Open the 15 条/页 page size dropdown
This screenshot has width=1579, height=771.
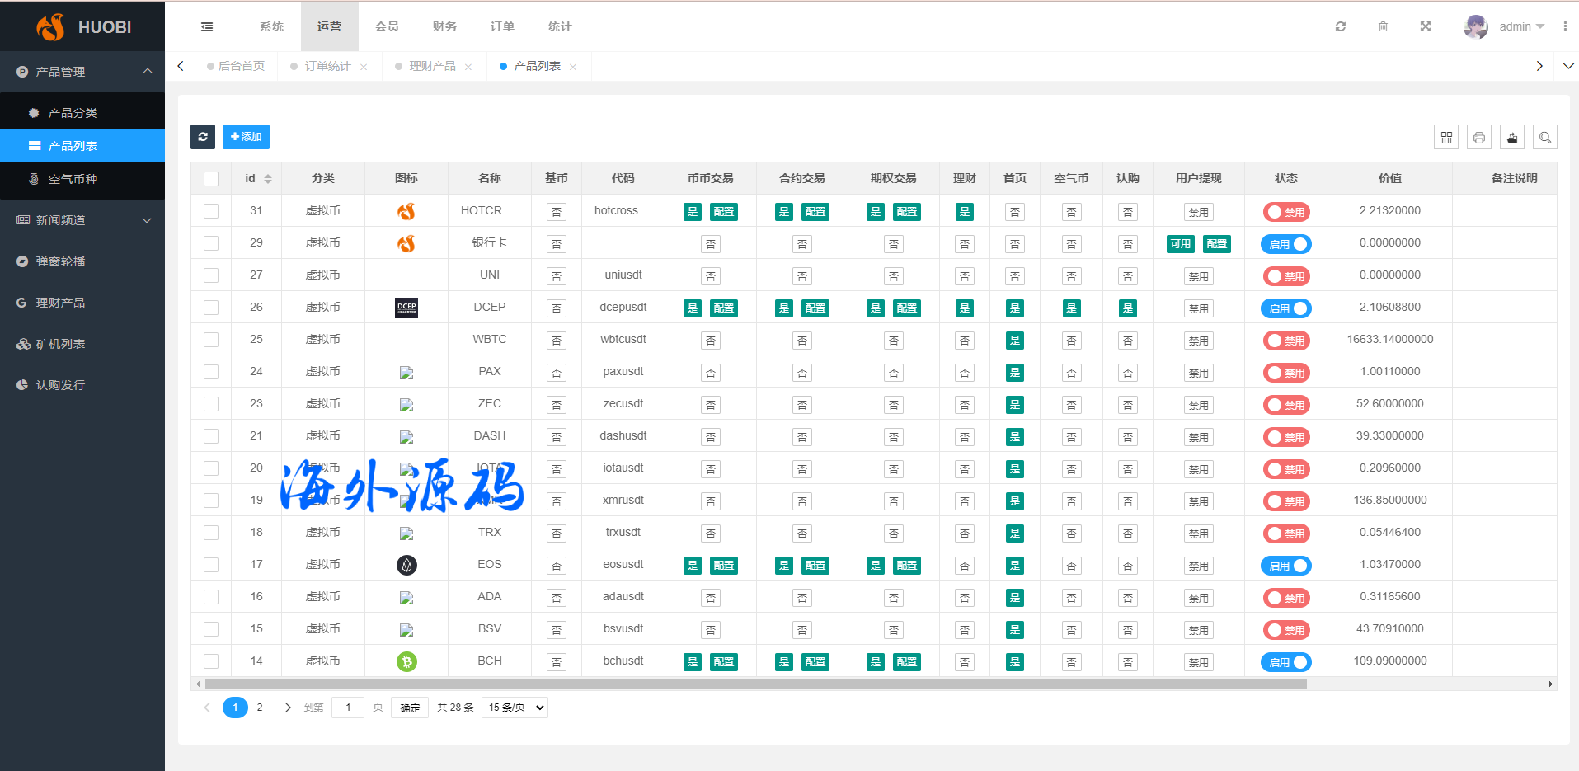[x=515, y=708]
